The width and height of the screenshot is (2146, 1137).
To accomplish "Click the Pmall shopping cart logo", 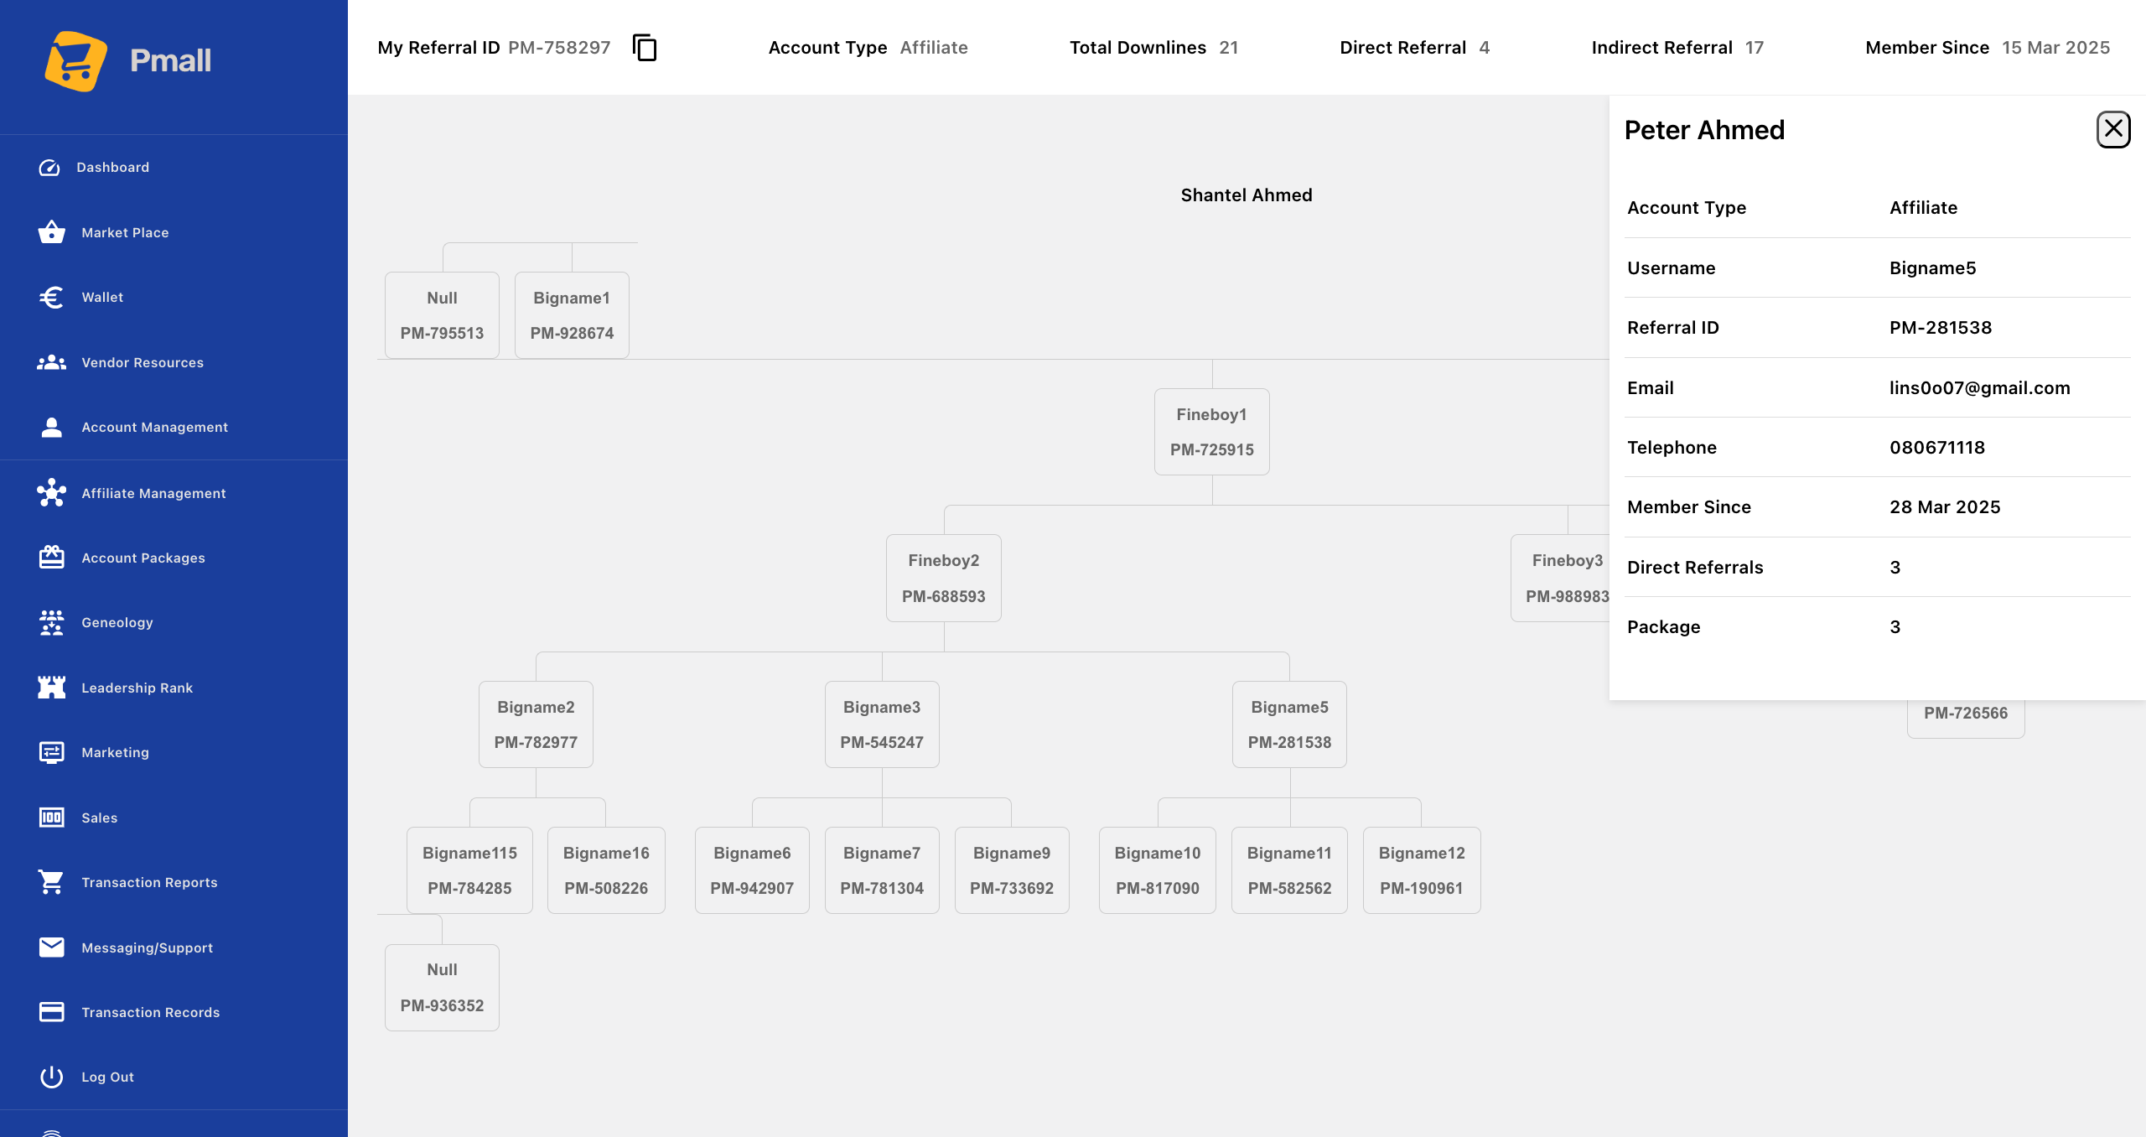I will pos(76,61).
